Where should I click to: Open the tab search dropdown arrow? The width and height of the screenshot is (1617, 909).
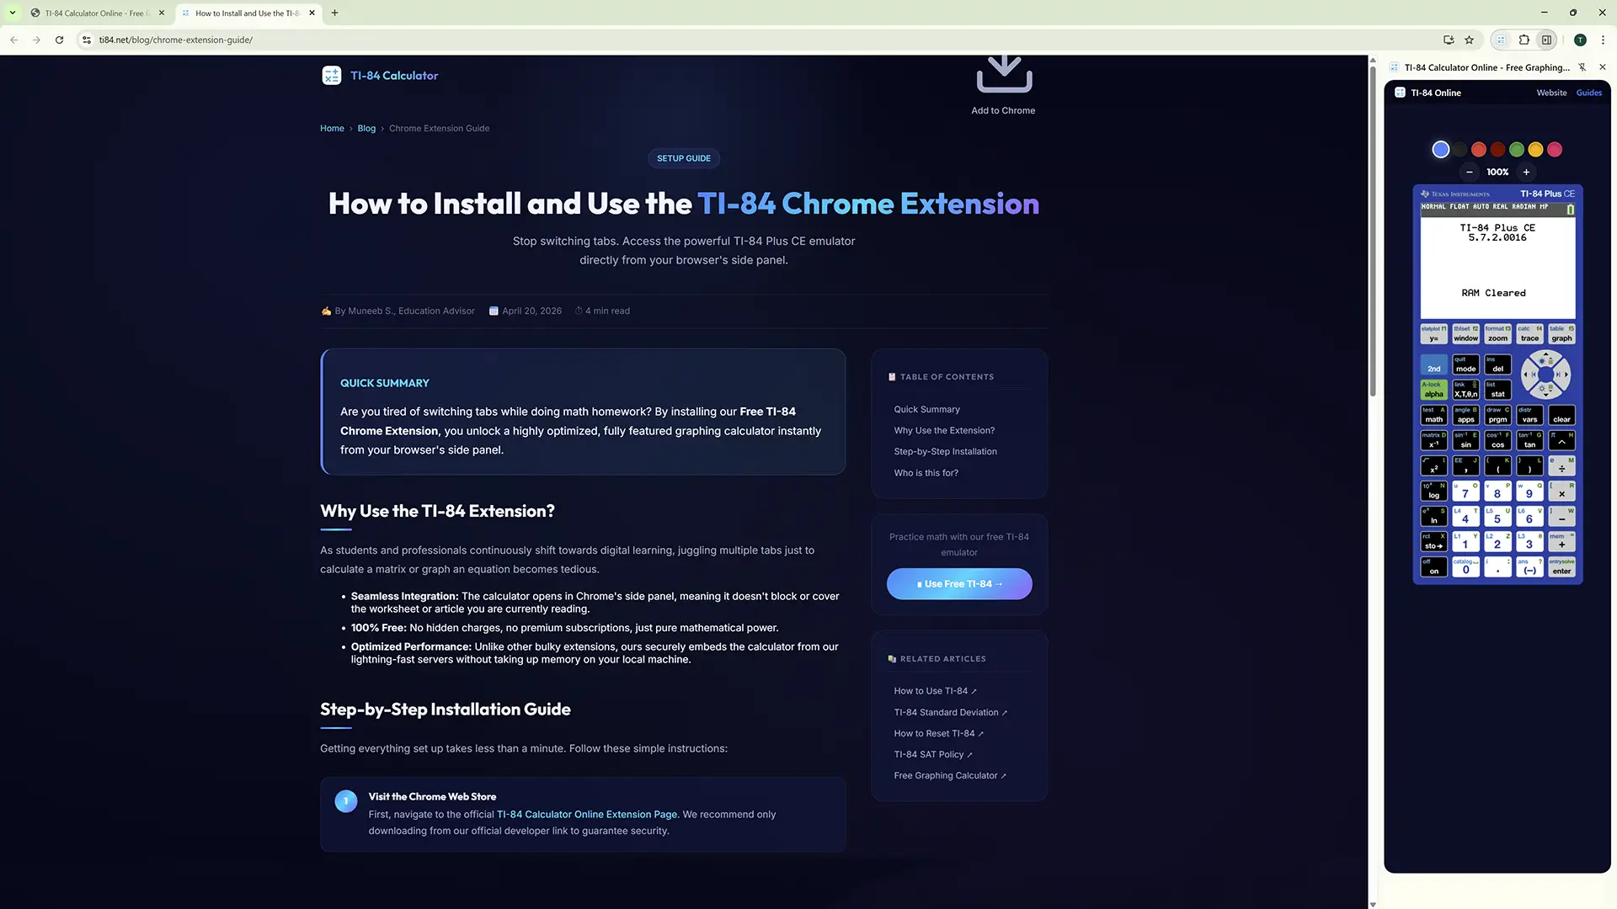coord(13,13)
